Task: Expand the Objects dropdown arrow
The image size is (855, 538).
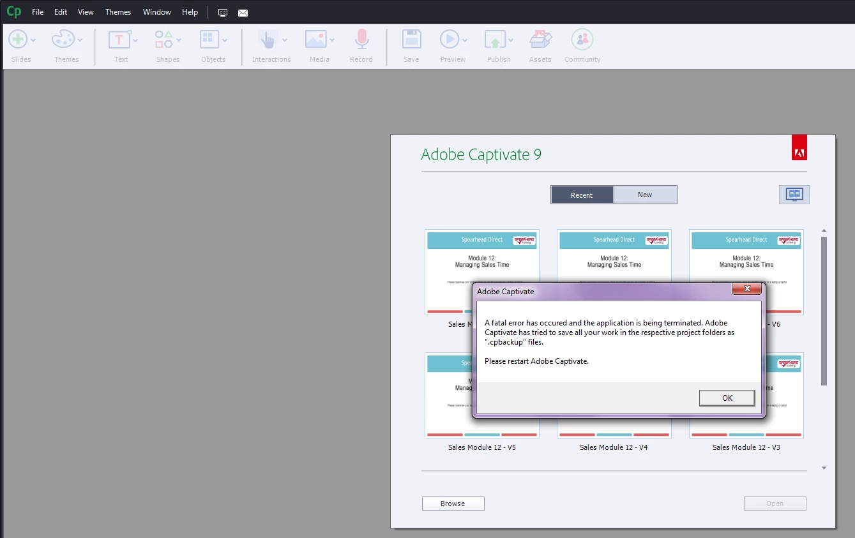Action: click(225, 40)
